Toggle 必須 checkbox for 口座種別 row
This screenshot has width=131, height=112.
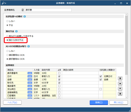[59, 96]
